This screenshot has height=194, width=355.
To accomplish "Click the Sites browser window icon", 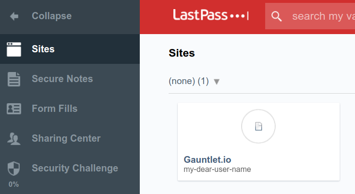I will tap(14, 49).
